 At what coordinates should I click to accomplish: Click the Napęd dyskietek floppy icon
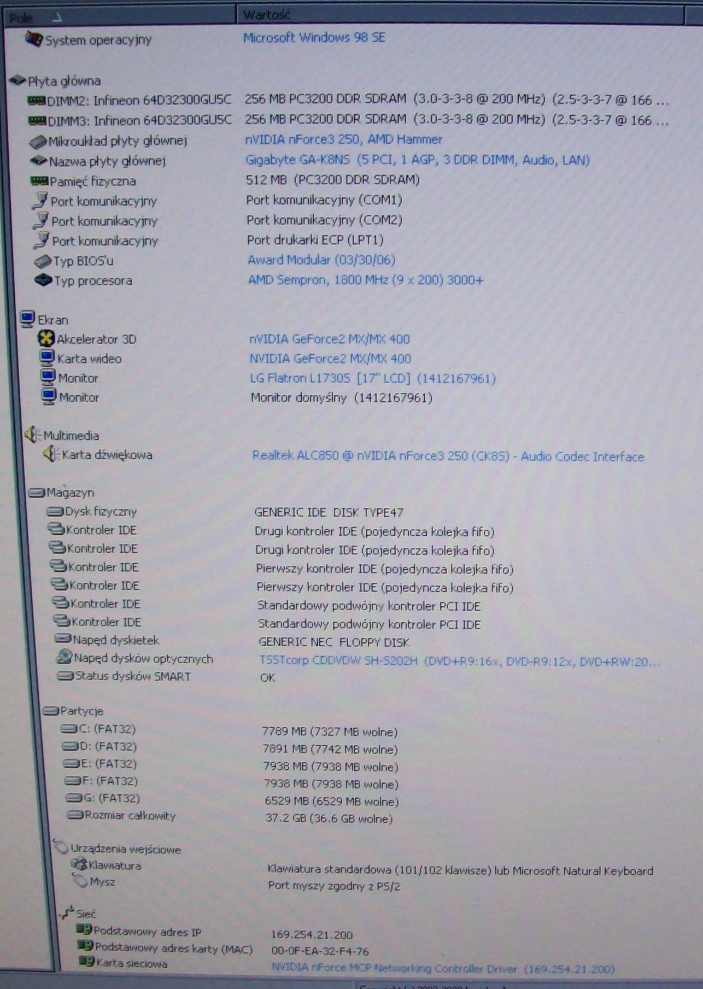(x=63, y=639)
